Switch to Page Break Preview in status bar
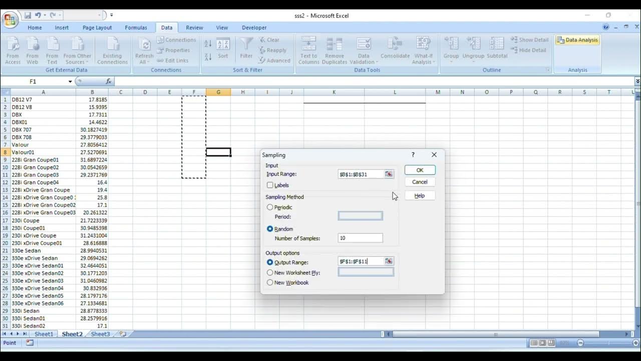641x361 pixels. click(551, 343)
